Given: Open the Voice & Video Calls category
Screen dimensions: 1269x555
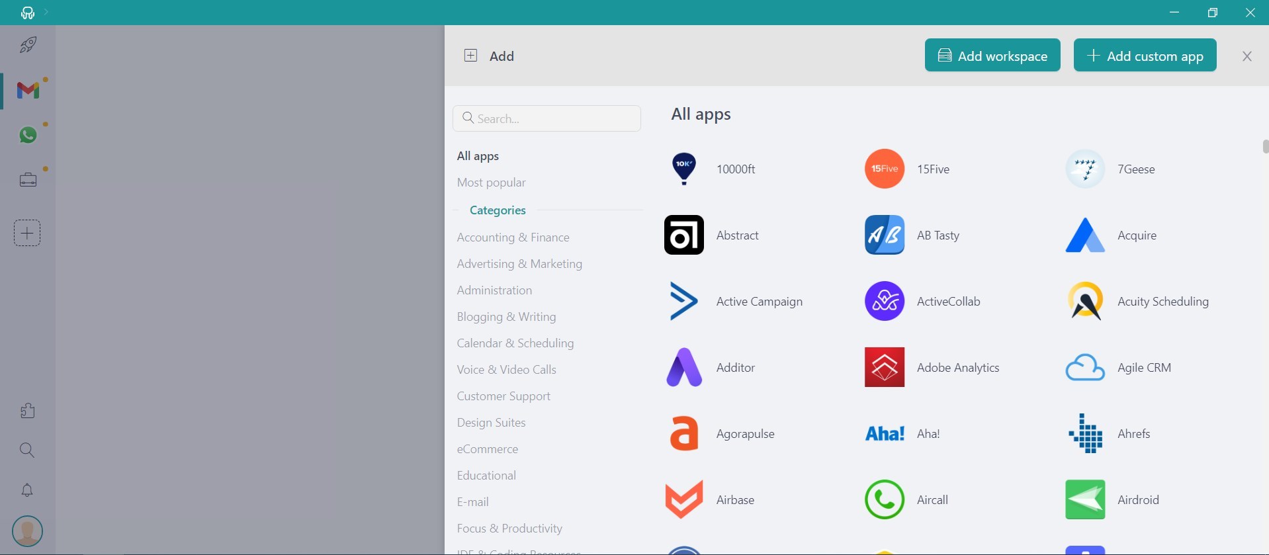Looking at the screenshot, I should pos(506,370).
